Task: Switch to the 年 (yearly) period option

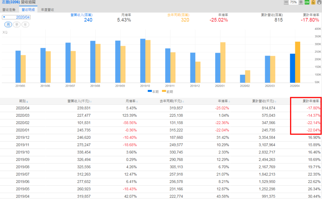Action: pos(25,24)
